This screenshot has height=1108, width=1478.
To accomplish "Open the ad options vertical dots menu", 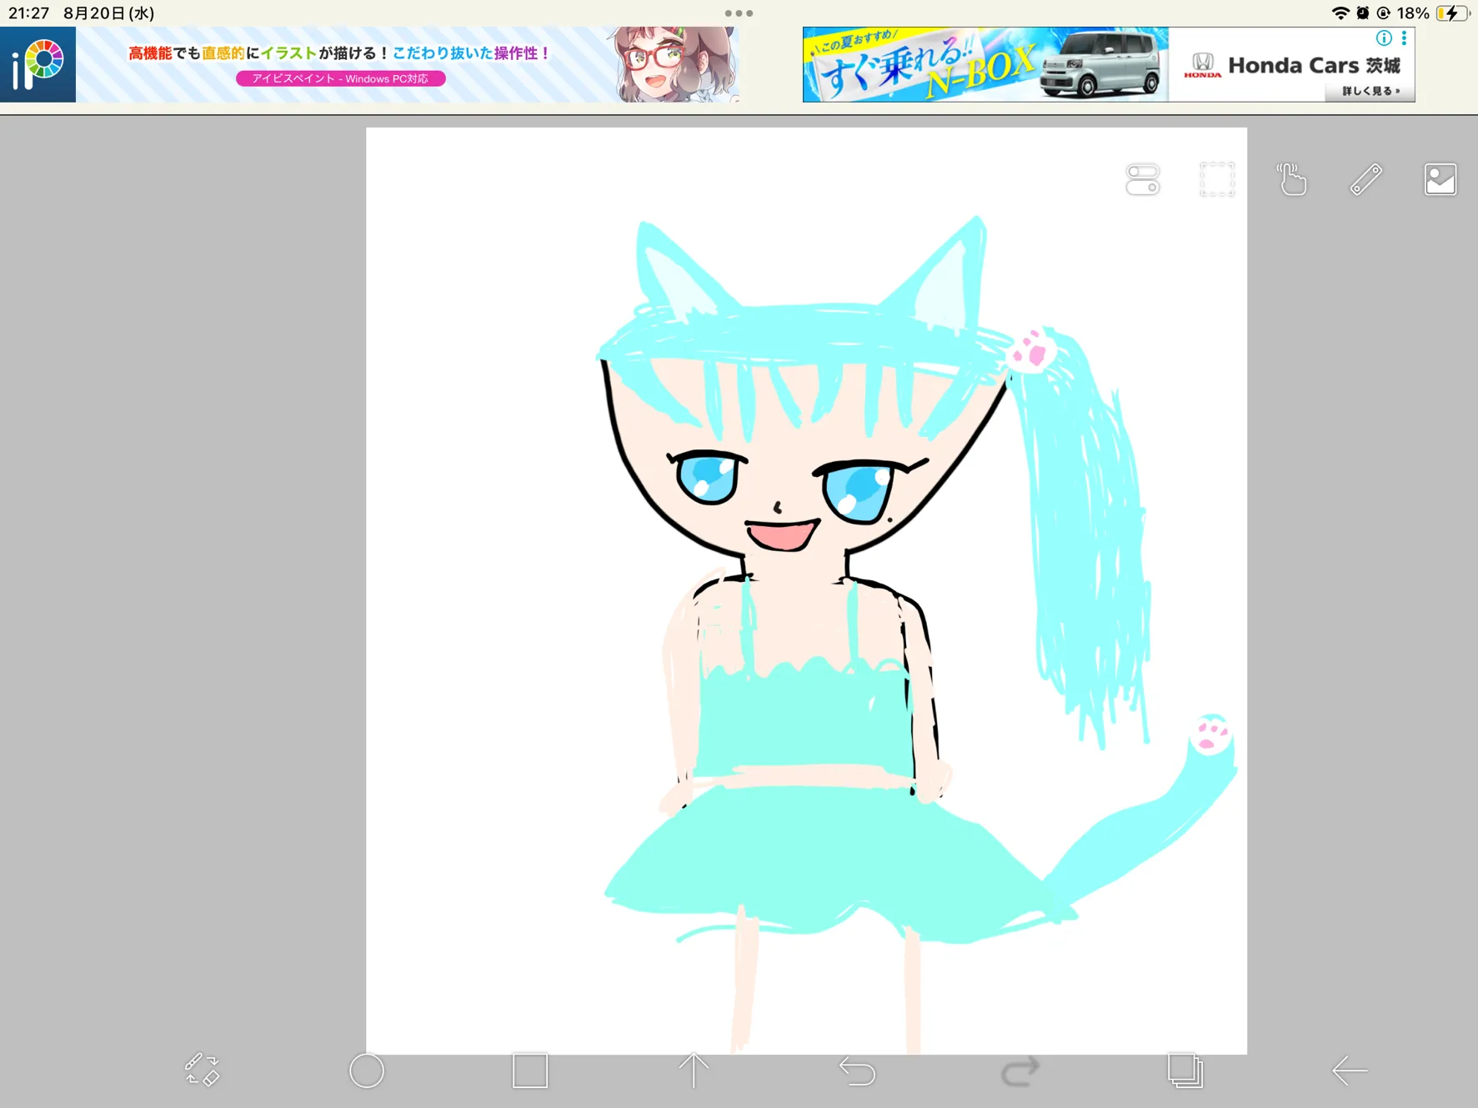I will [x=1405, y=38].
